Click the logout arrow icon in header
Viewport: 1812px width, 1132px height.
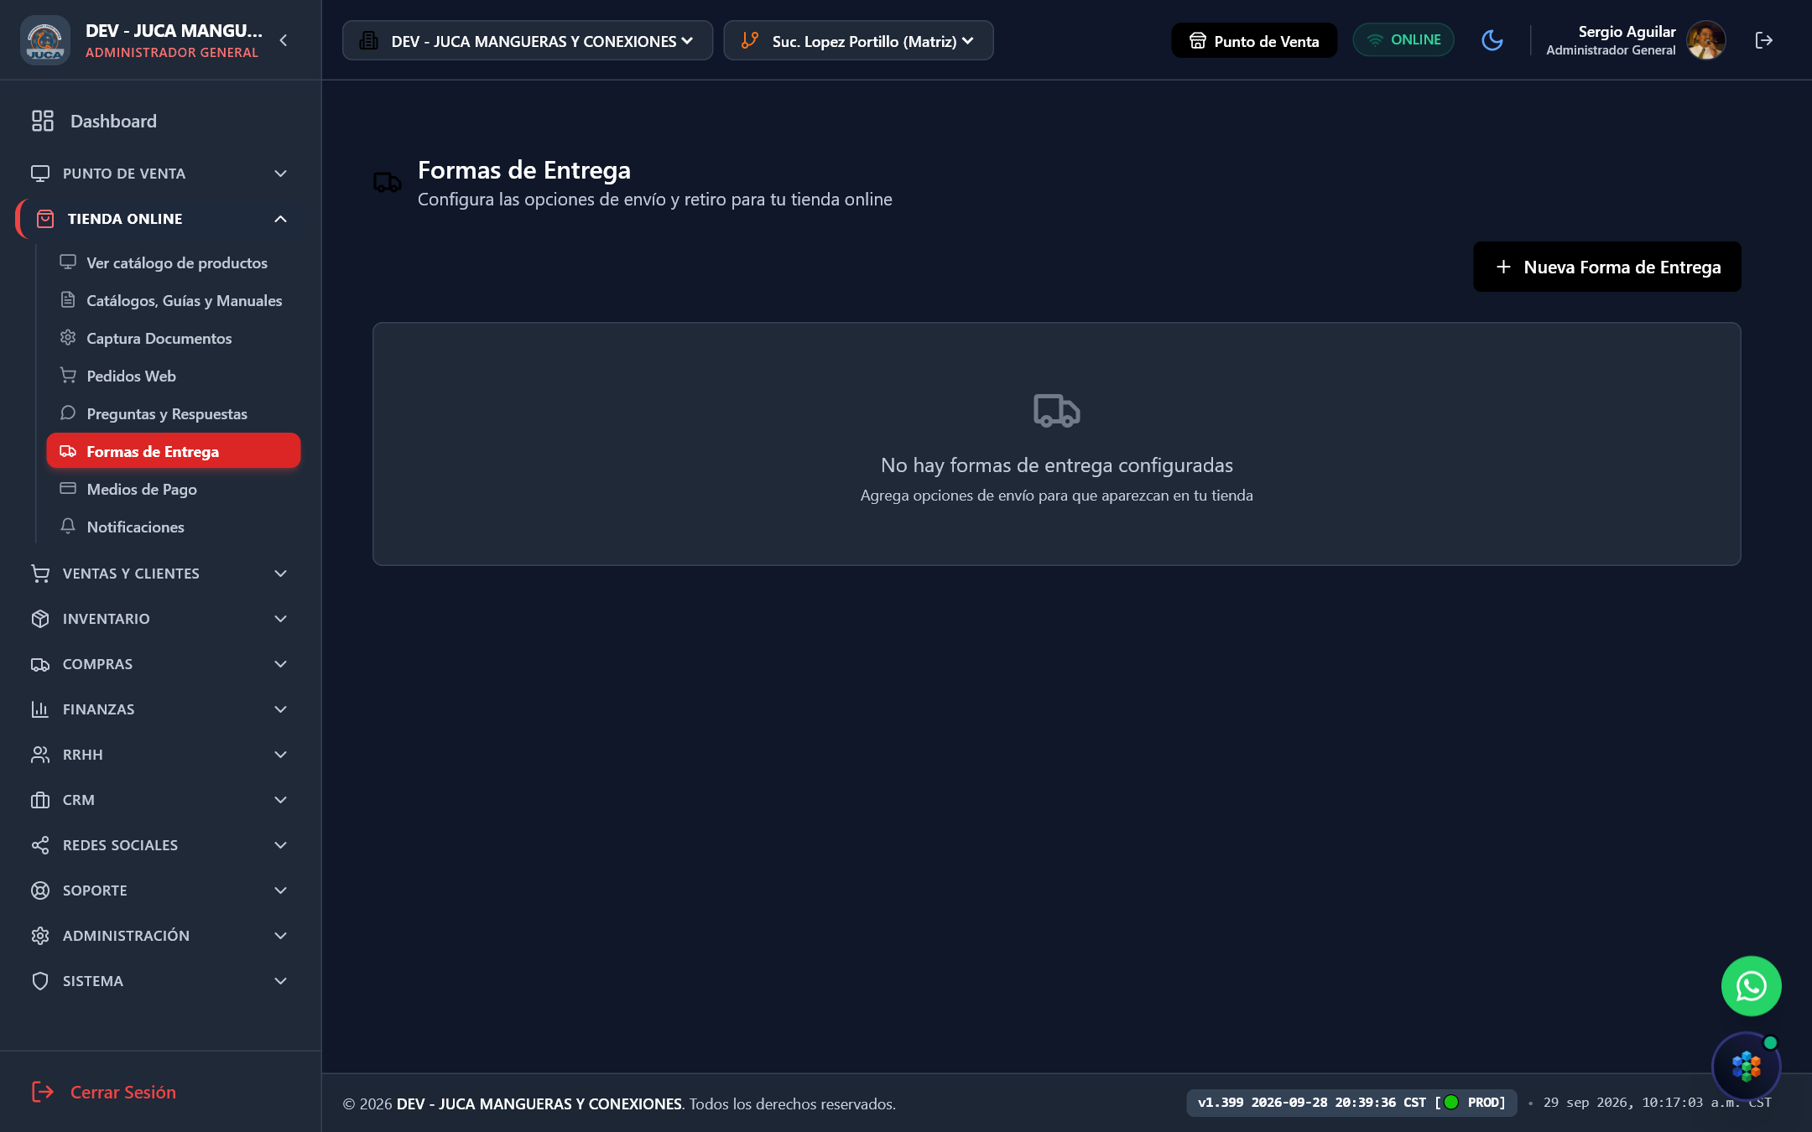pos(1763,40)
